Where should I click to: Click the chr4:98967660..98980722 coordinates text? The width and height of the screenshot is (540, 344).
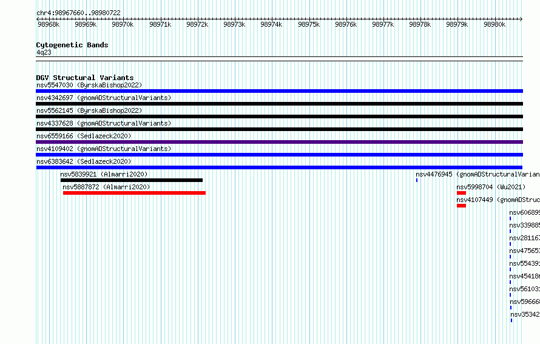(x=78, y=13)
